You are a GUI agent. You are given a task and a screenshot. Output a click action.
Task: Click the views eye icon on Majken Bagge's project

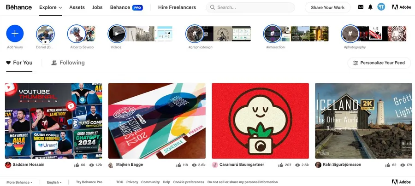click(194, 165)
